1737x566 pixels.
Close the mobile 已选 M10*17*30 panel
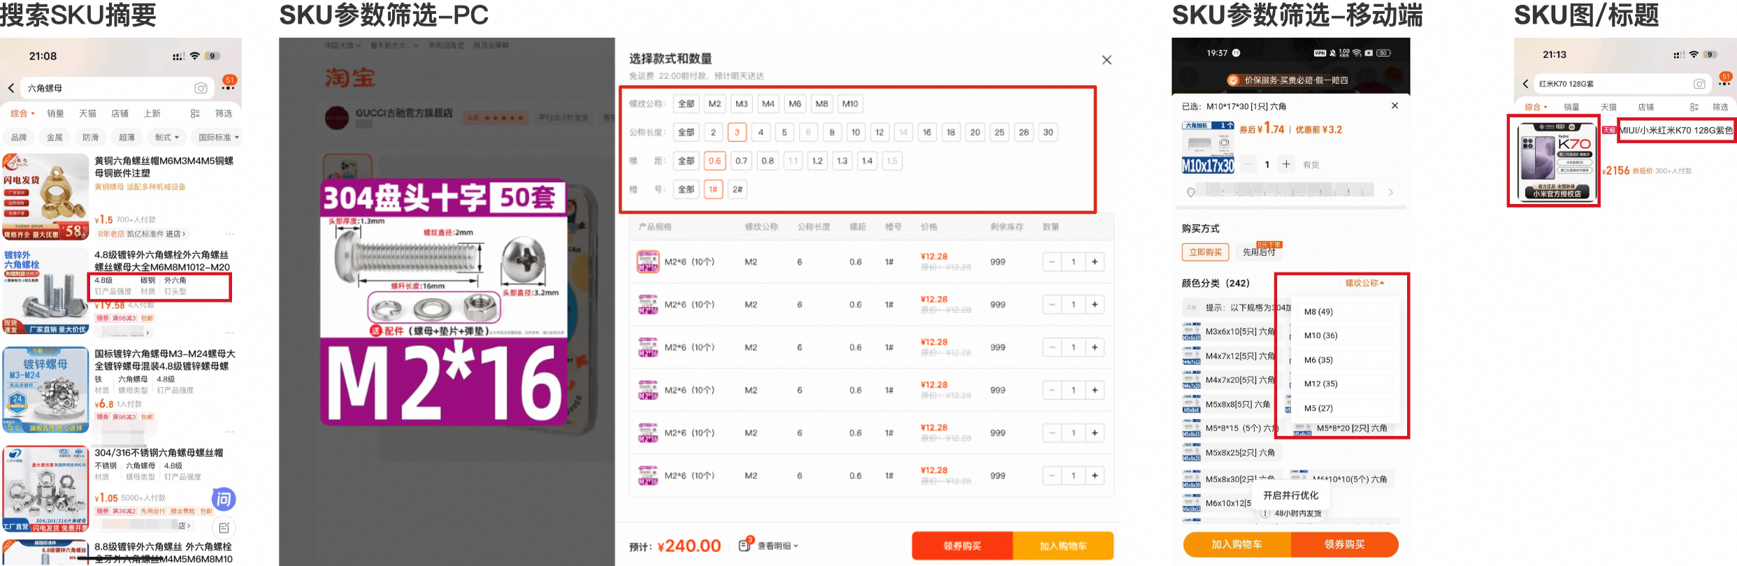1394,106
